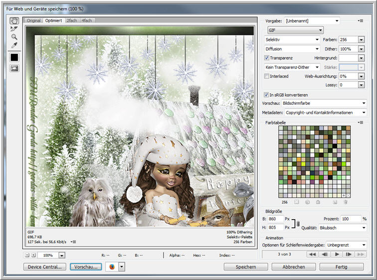Open the Farben 256 dropdown arrow

(361, 40)
